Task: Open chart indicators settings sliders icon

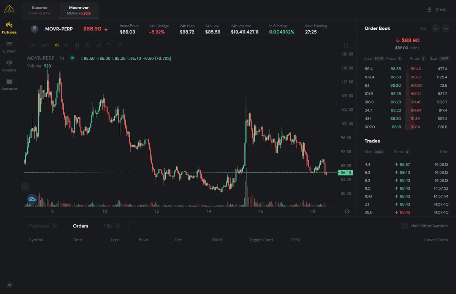Action: tap(98, 45)
